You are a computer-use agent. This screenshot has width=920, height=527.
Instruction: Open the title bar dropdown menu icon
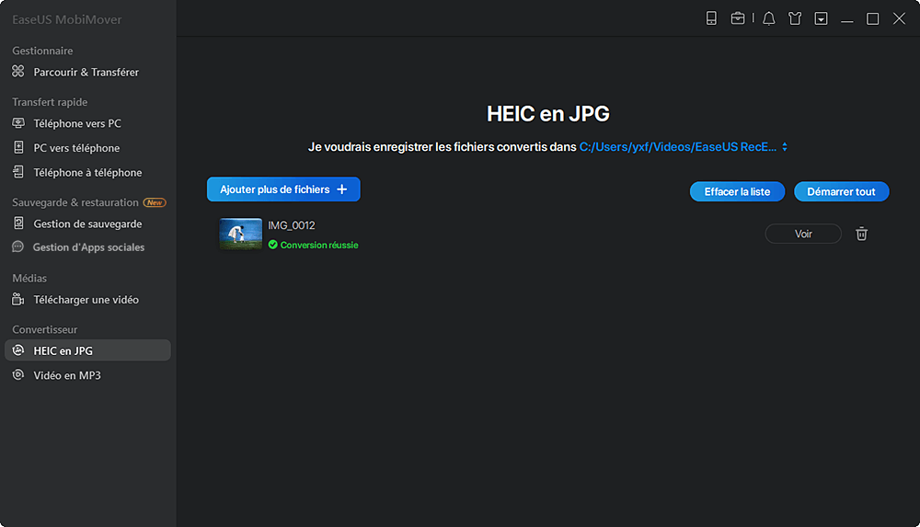(x=821, y=18)
